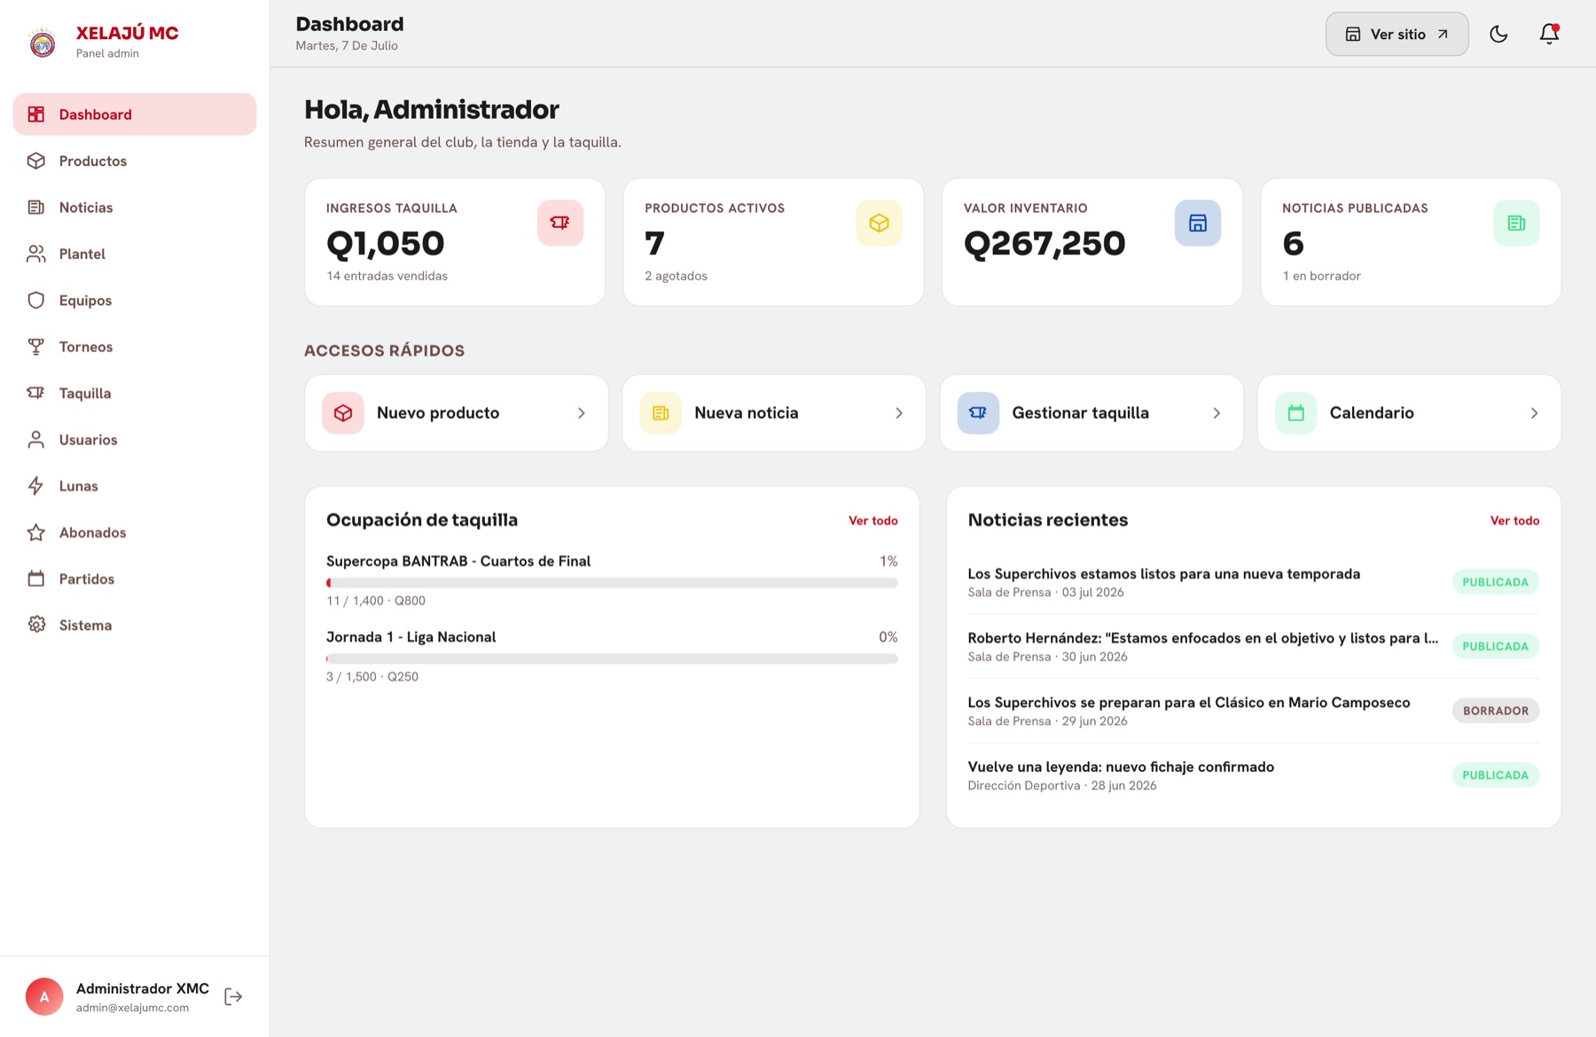Click the ticket icon on Ingresos Taquilla card
The width and height of the screenshot is (1596, 1037).
[560, 223]
